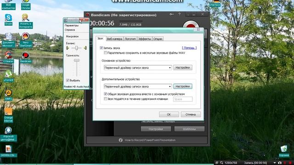Toggle the Запись звука checkbox
This screenshot has width=294, height=165.
(101, 48)
